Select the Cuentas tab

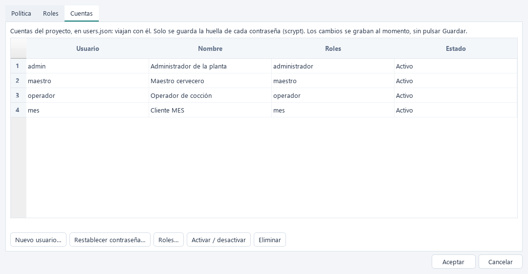click(82, 14)
